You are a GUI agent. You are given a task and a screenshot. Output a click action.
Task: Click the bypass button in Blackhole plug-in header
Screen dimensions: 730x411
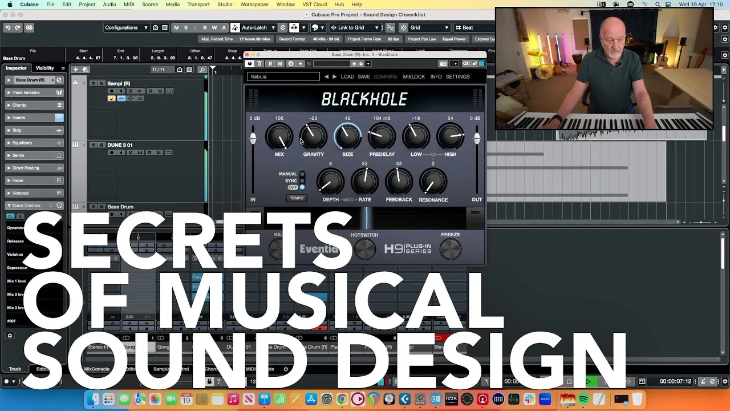coord(259,63)
